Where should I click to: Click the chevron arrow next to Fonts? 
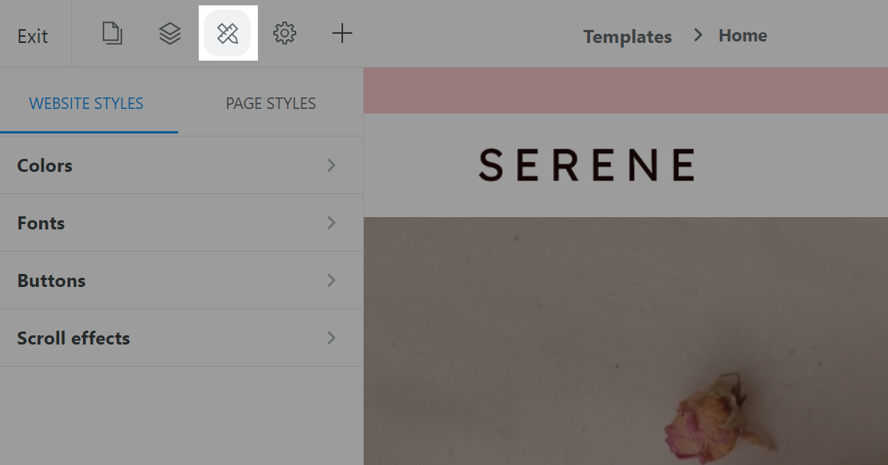(332, 223)
